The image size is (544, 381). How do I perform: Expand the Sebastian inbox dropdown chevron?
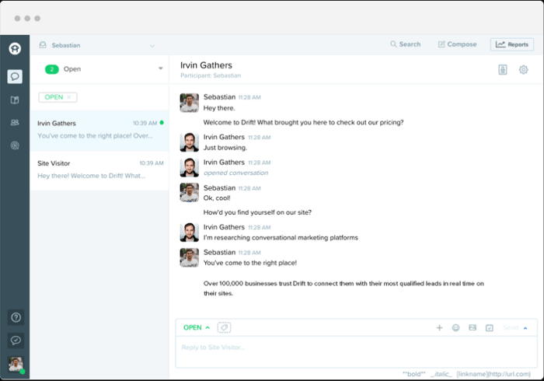(x=152, y=46)
